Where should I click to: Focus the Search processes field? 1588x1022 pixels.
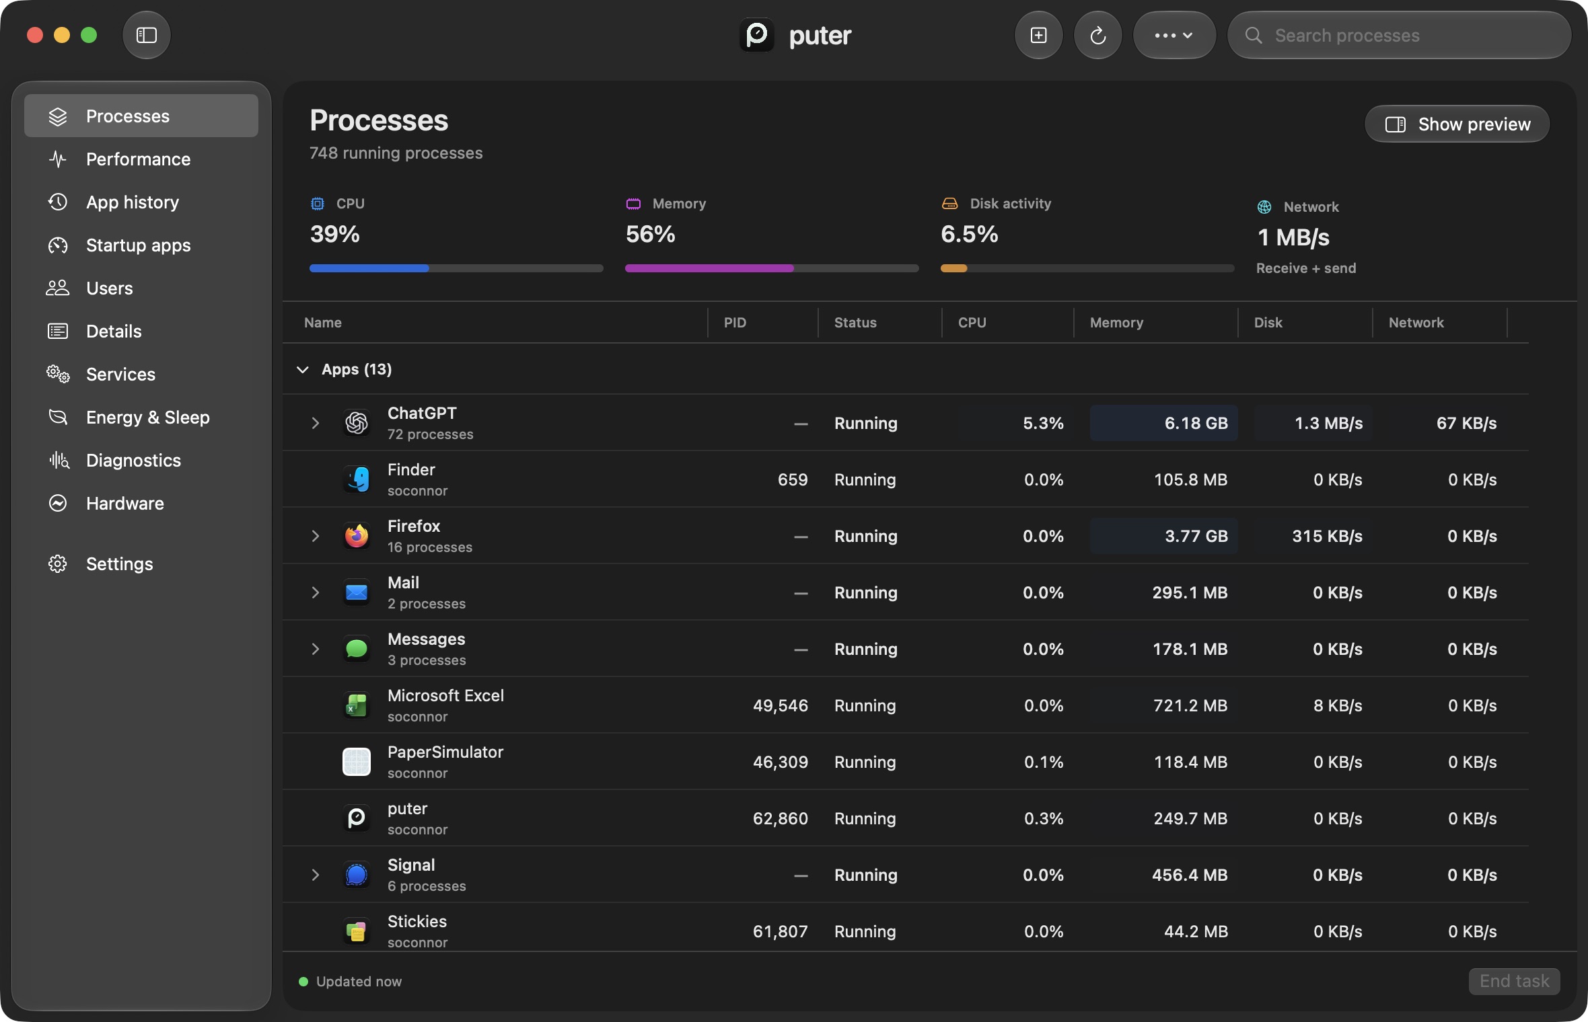[x=1399, y=35]
